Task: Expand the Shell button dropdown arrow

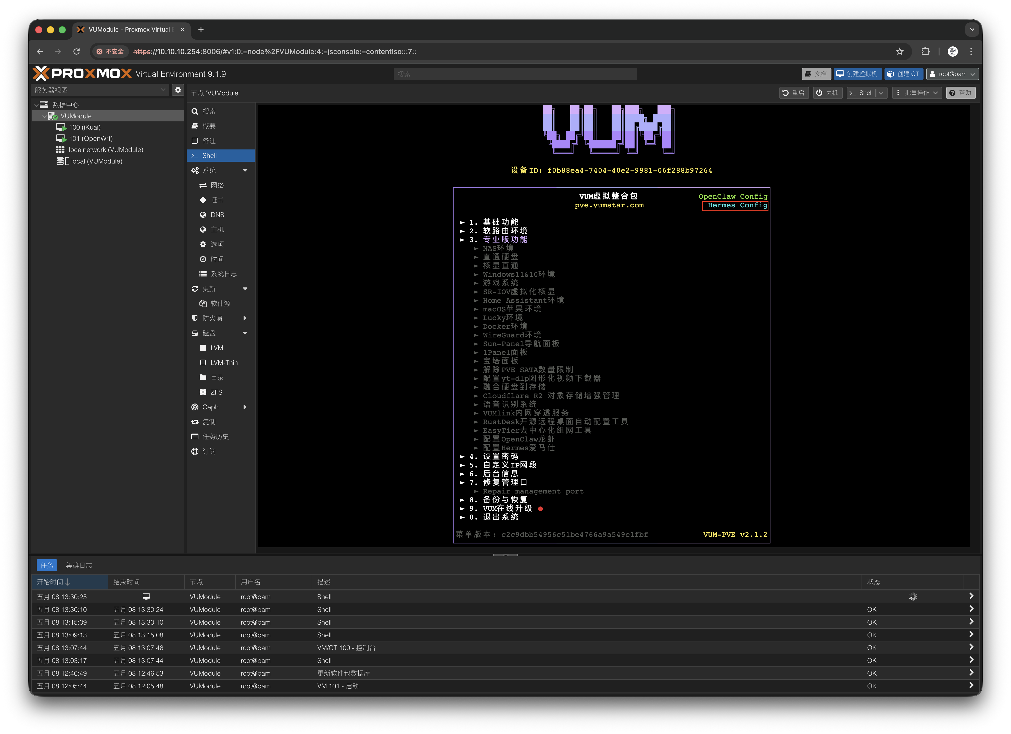Action: (881, 93)
